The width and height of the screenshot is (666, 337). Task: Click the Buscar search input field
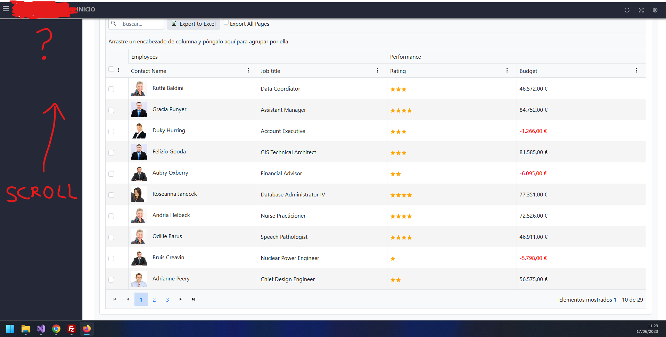[x=136, y=24]
